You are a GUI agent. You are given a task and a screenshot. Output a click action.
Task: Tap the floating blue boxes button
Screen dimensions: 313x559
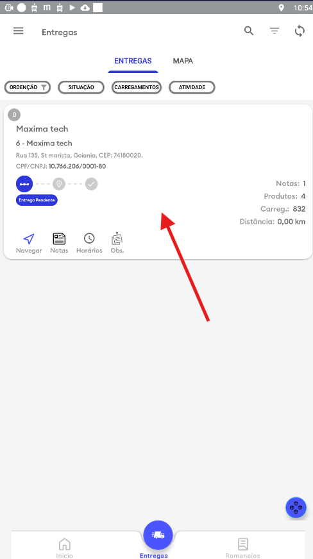point(296,507)
